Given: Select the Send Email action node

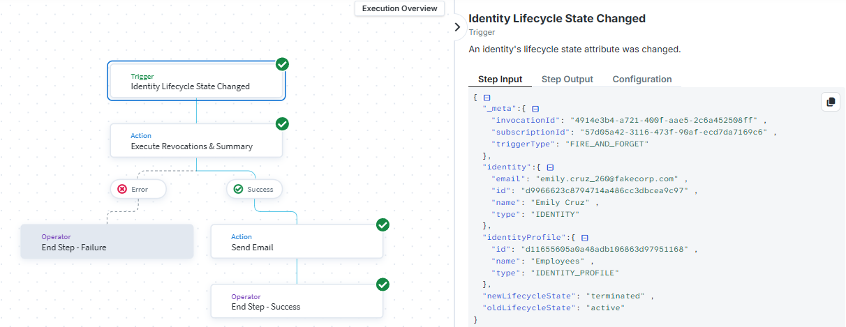Looking at the screenshot, I should point(297,241).
